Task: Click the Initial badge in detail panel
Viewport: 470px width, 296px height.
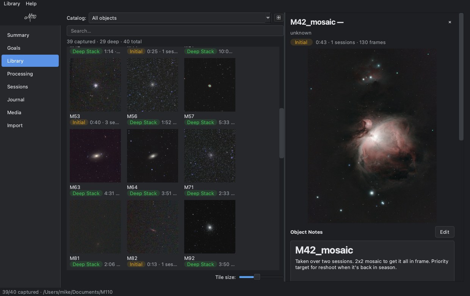Action: click(x=301, y=42)
